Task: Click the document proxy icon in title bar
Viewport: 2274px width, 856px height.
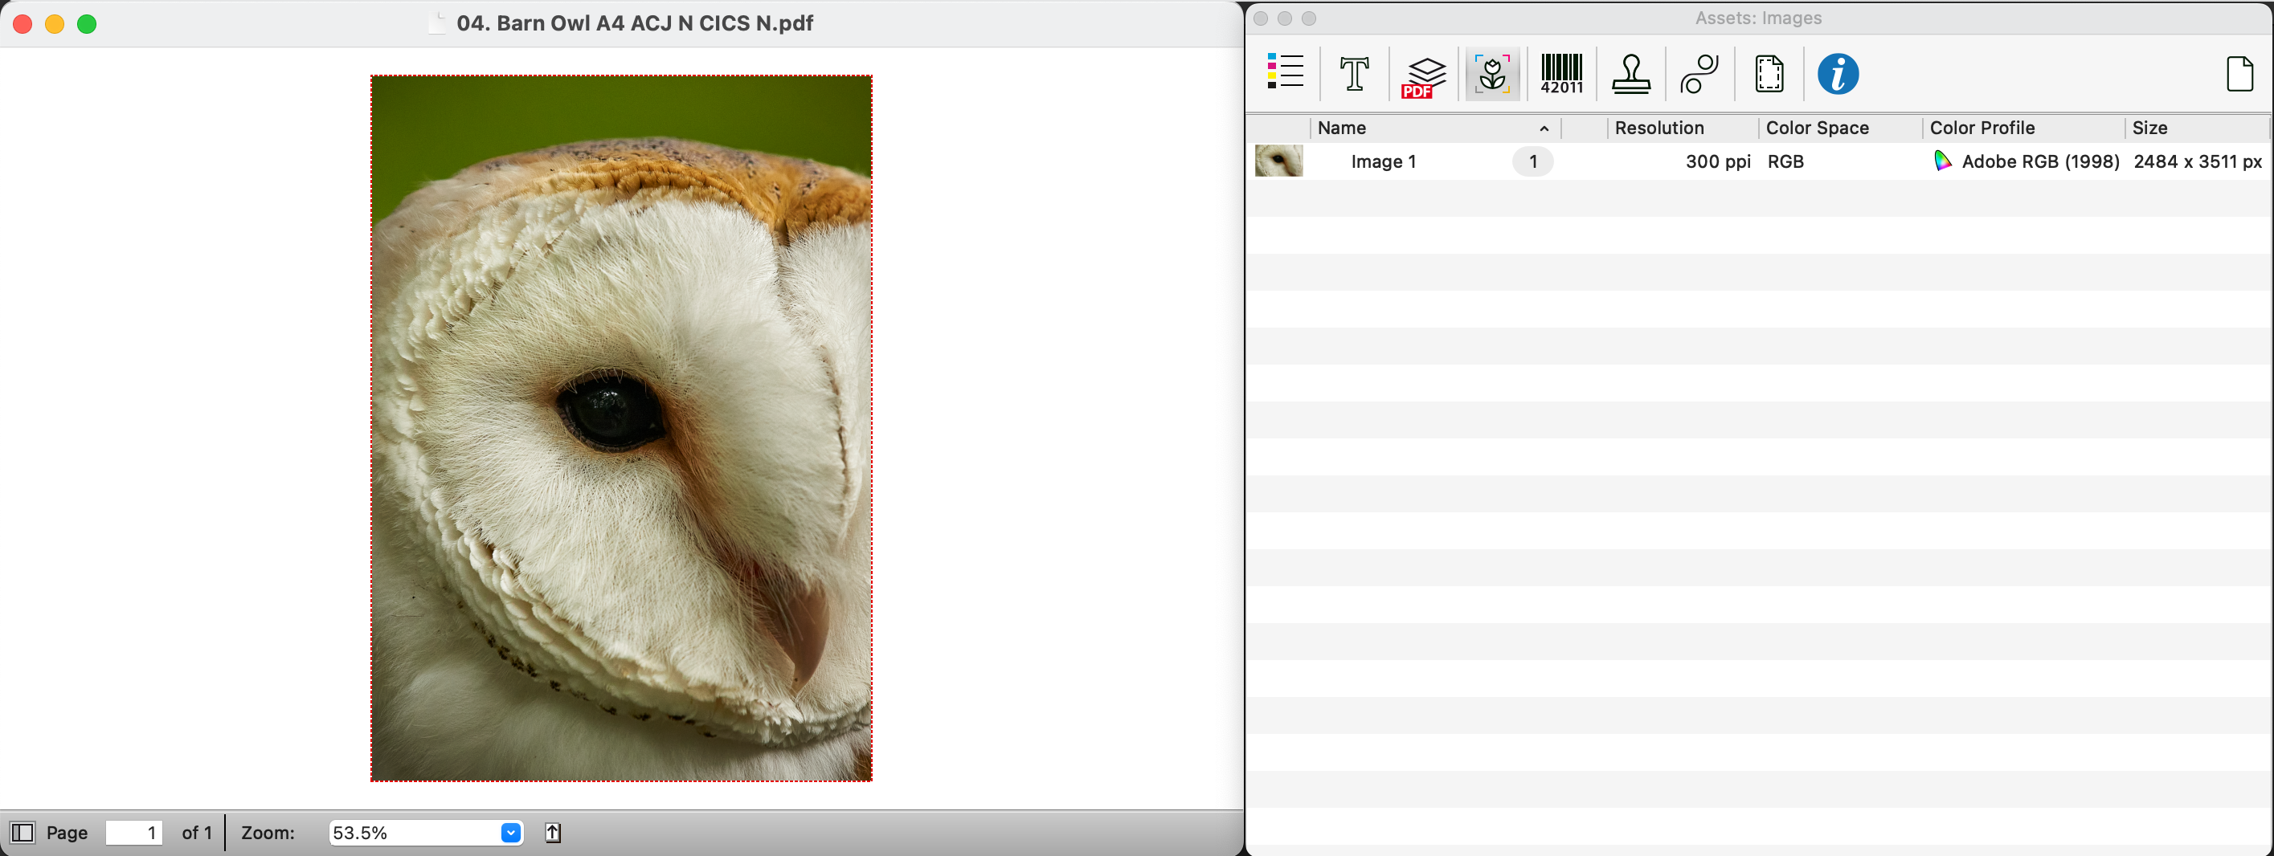Action: click(438, 23)
